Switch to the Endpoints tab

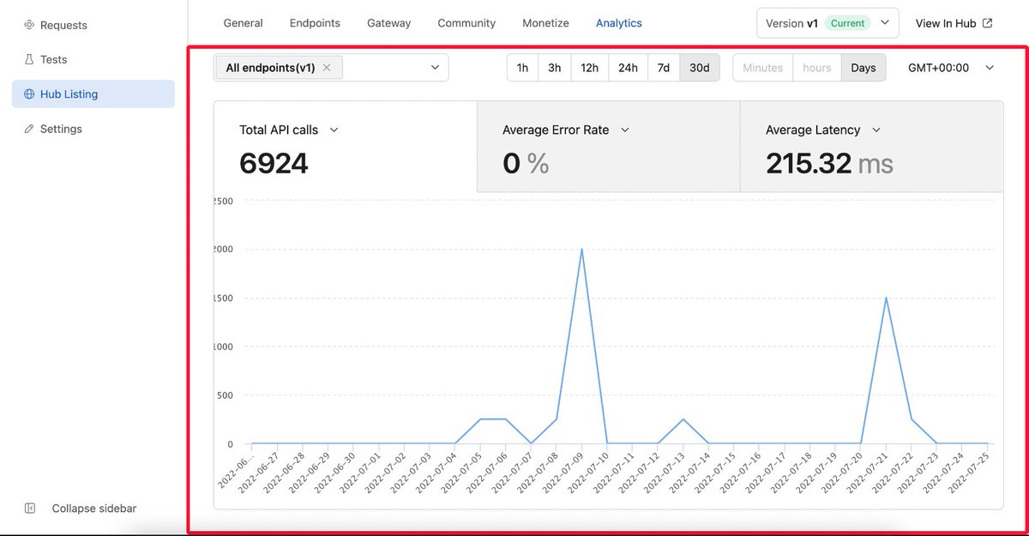[x=315, y=23]
